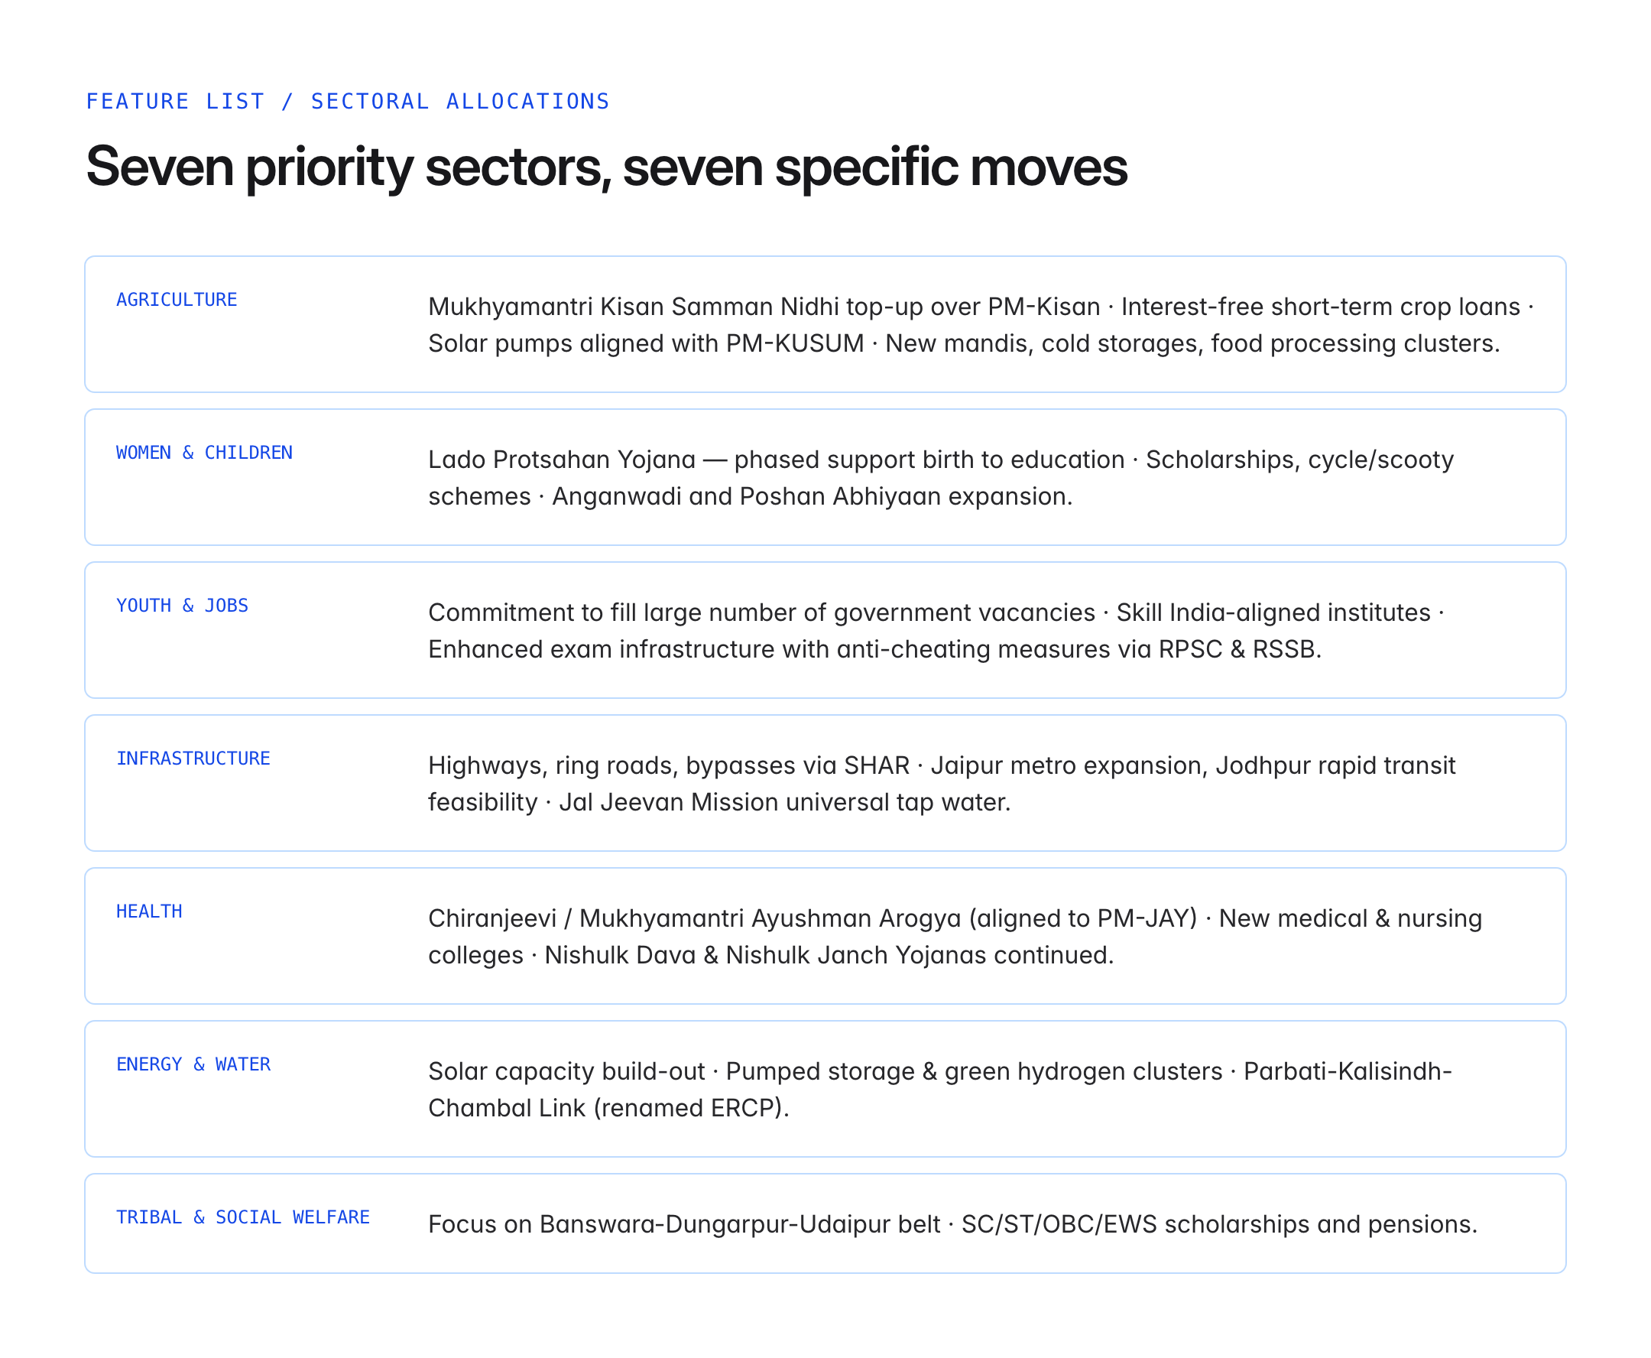
Task: Select the Parbati-Kalisindh-Chambal Link description
Action: (940, 1090)
